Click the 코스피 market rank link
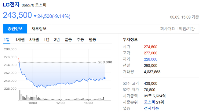This screenshot has height=112, width=201. click(150, 102)
